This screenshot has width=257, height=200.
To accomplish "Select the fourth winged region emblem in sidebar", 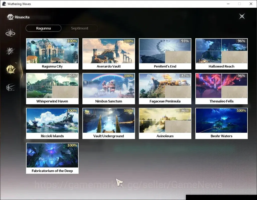I will [x=10, y=87].
